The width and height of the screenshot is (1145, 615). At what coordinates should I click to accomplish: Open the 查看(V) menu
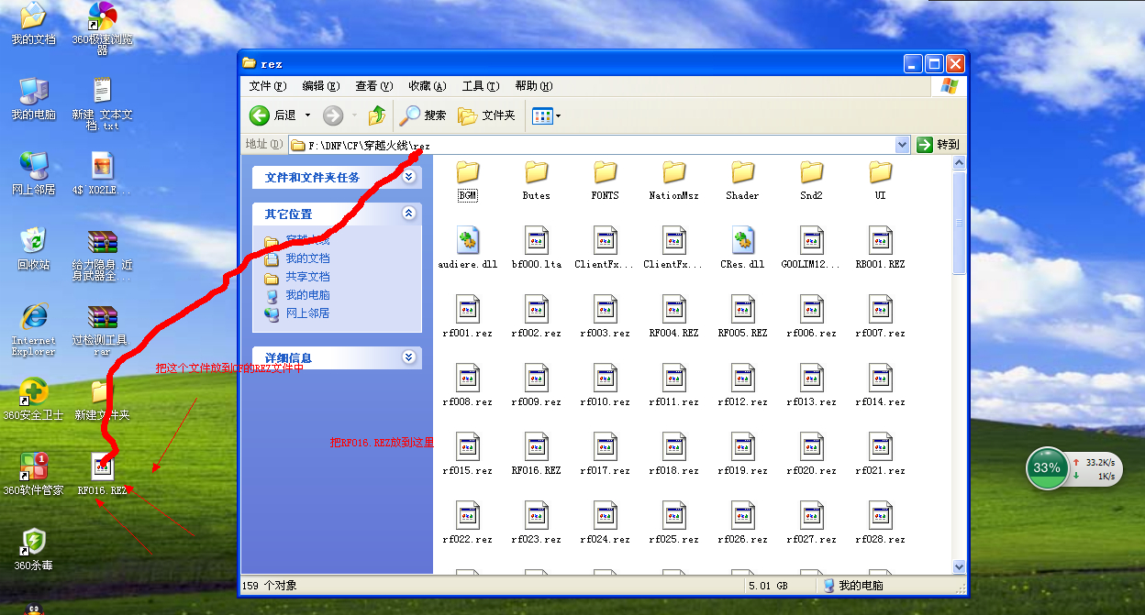tap(374, 86)
